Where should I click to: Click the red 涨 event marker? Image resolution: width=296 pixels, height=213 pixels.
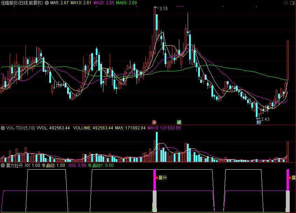pos(154,122)
